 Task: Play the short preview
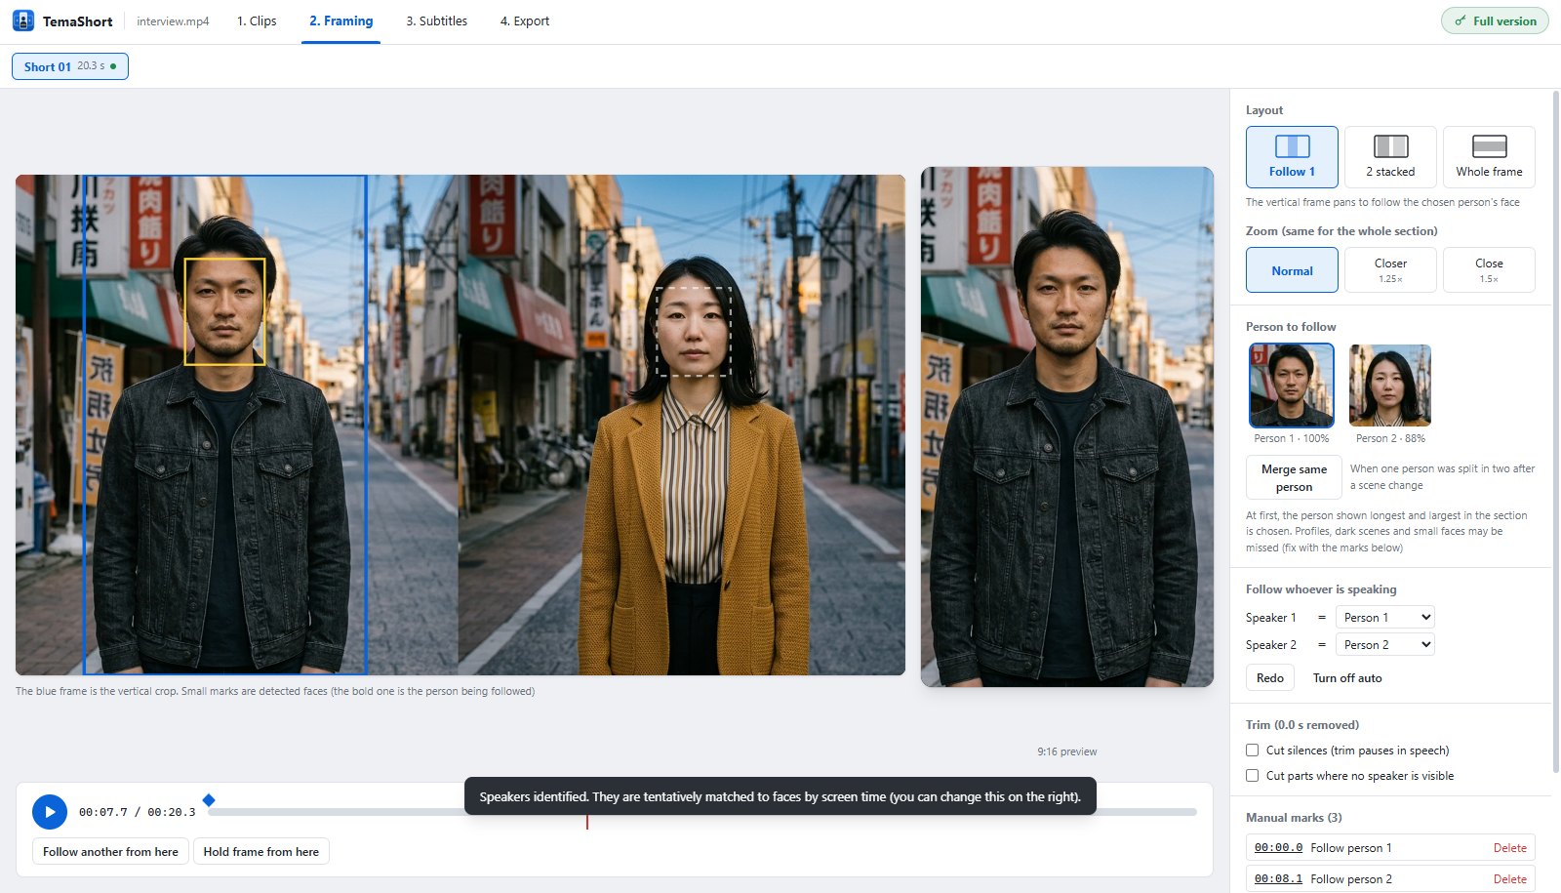coord(50,812)
